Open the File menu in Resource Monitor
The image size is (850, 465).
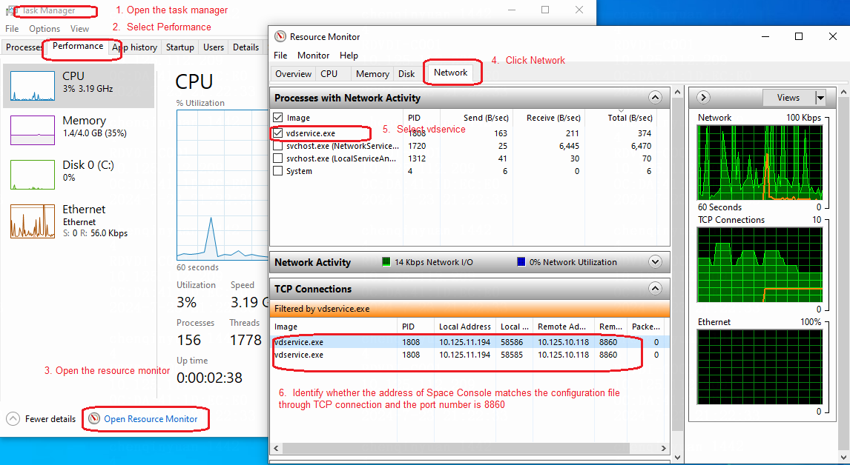coord(280,56)
